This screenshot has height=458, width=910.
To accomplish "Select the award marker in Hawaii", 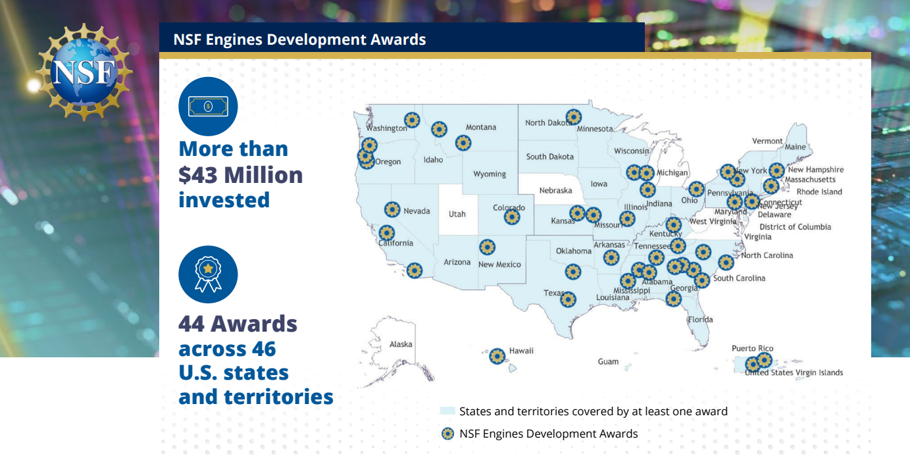I will (497, 356).
